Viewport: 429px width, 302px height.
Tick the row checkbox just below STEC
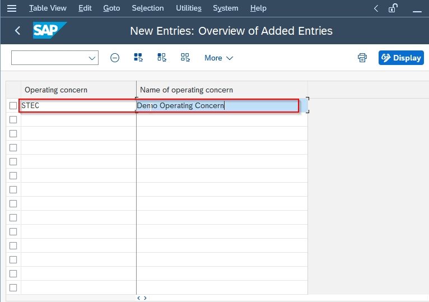click(x=13, y=120)
